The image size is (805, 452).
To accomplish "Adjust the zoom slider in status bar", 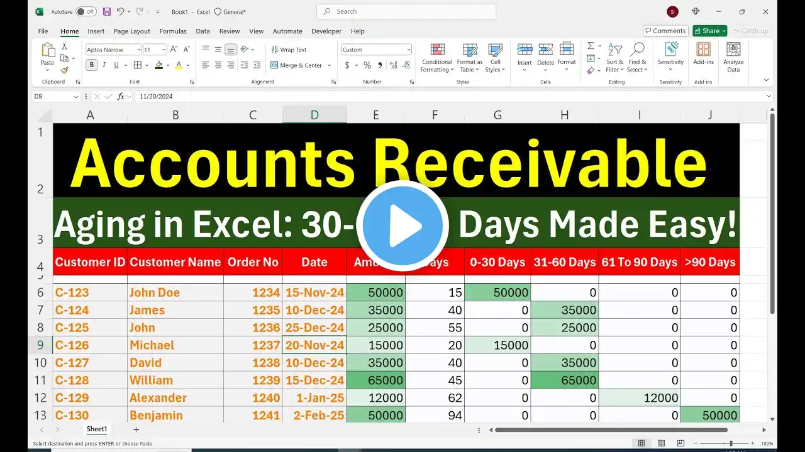I will 730,443.
